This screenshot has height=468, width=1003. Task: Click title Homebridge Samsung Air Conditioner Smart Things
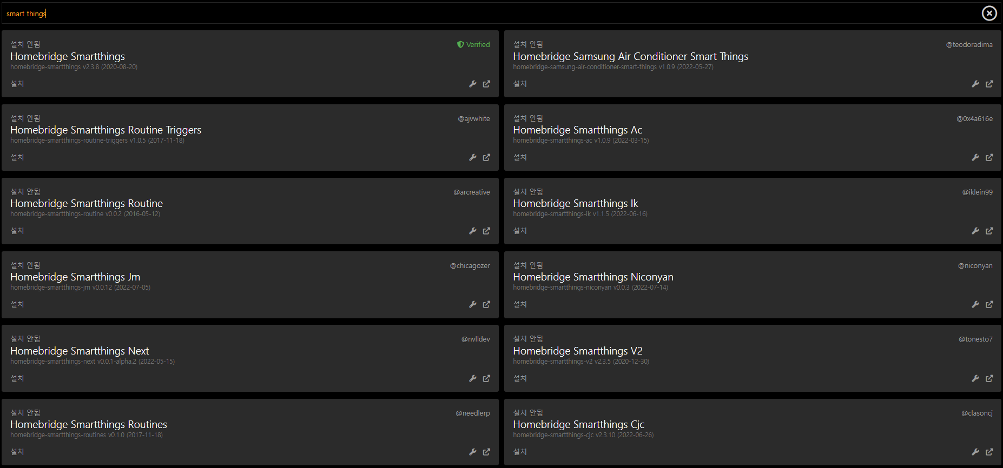click(630, 56)
